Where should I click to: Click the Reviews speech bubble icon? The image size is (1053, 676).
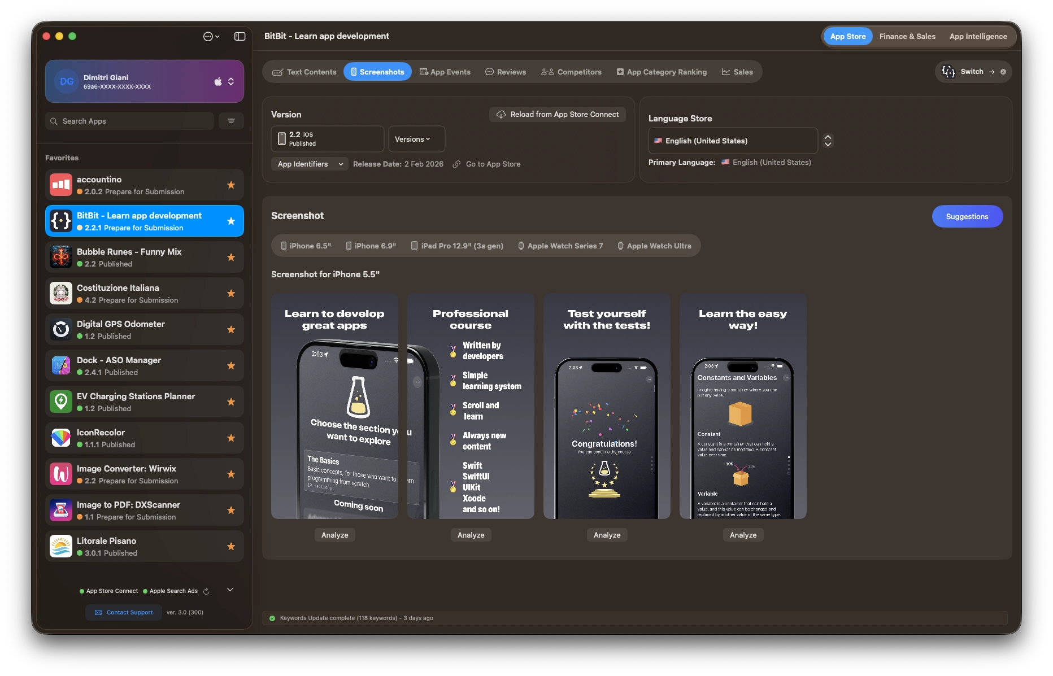489,72
